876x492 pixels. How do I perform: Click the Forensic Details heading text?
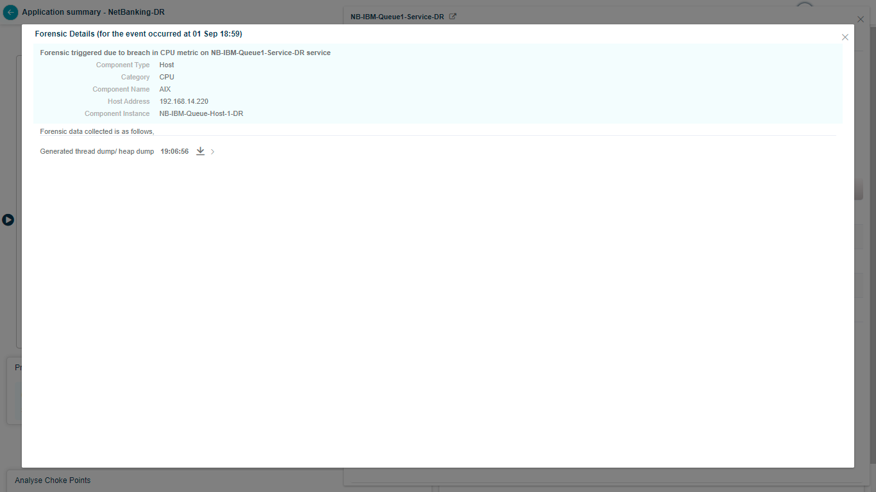tap(138, 34)
